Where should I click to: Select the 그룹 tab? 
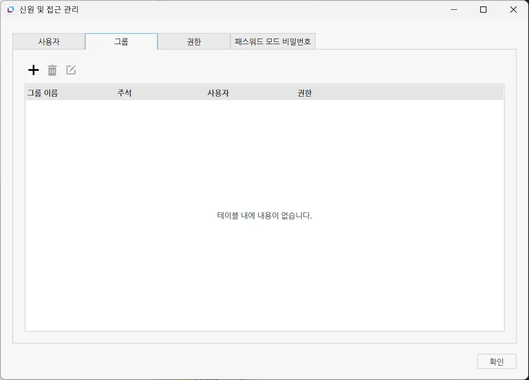pyautogui.click(x=121, y=42)
